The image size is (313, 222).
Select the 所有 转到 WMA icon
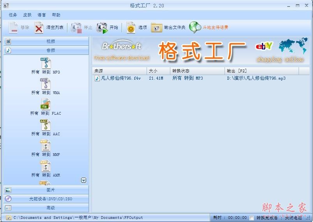46,84
